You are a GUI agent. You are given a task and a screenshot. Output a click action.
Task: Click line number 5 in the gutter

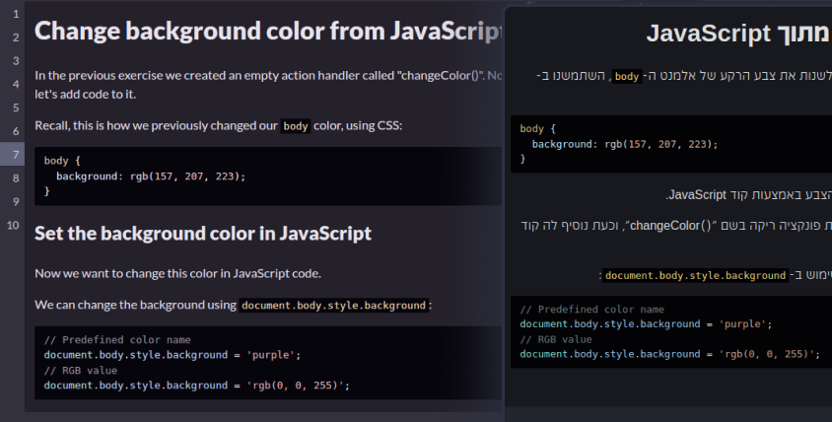click(16, 107)
